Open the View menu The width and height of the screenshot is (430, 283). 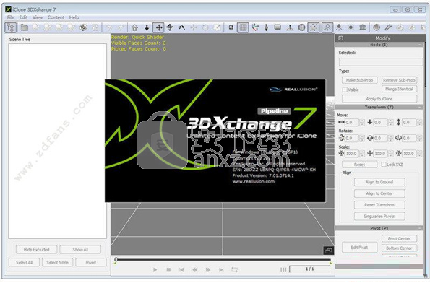pos(38,17)
